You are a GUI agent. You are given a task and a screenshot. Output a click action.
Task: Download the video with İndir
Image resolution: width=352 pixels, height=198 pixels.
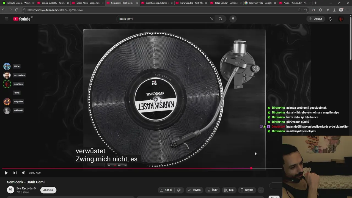pos(213,190)
